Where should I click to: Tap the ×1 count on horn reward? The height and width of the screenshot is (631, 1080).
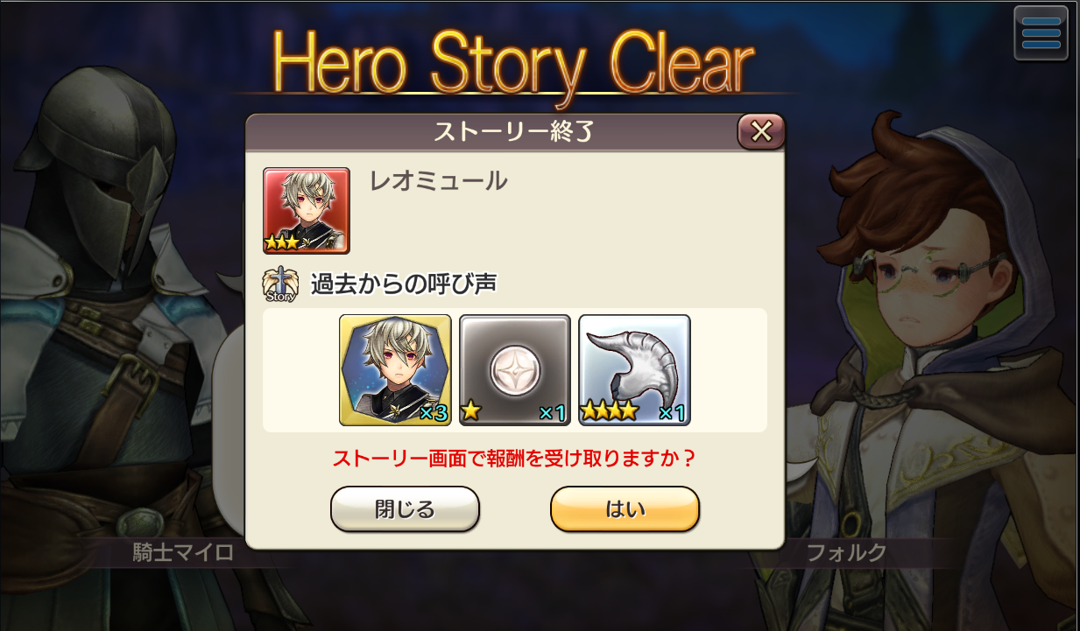[671, 413]
